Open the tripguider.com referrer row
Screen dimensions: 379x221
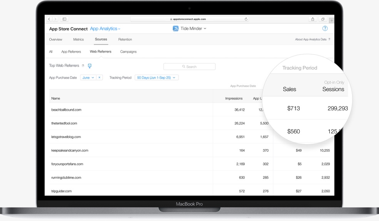(62, 191)
